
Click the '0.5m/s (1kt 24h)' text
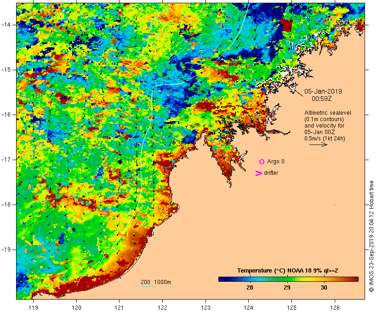pos(325,139)
